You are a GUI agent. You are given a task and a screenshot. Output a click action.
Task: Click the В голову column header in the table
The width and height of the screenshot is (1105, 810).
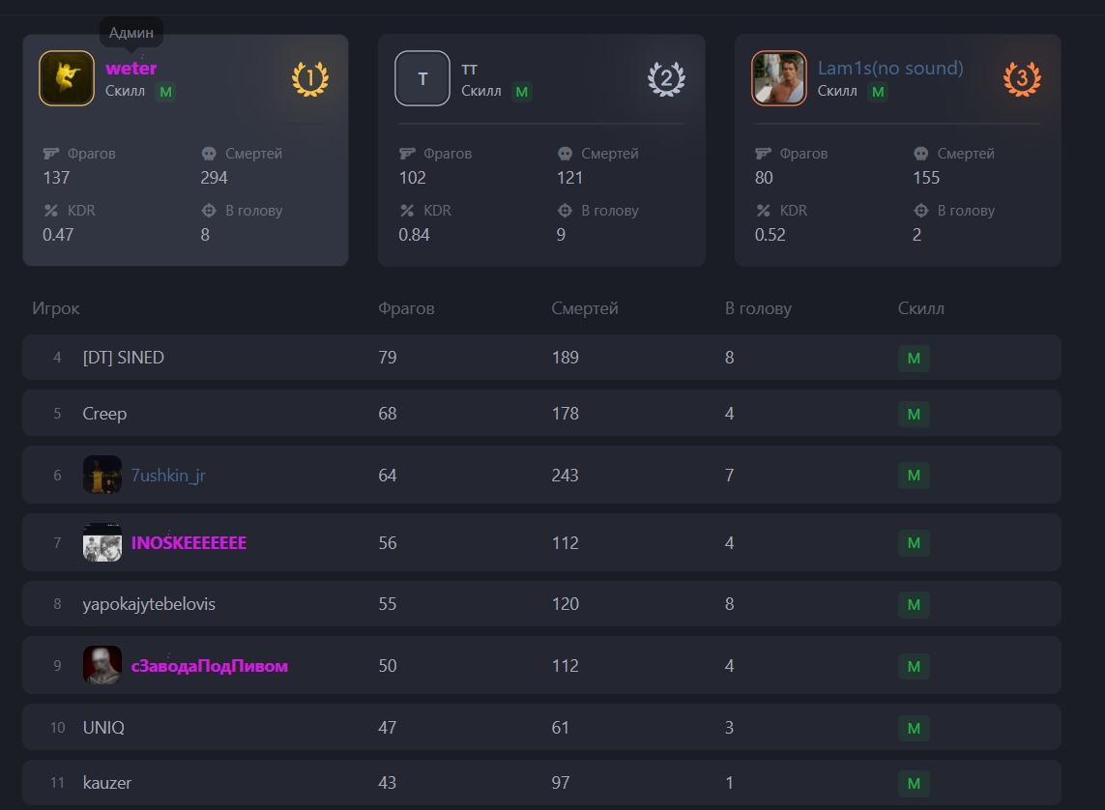758,308
